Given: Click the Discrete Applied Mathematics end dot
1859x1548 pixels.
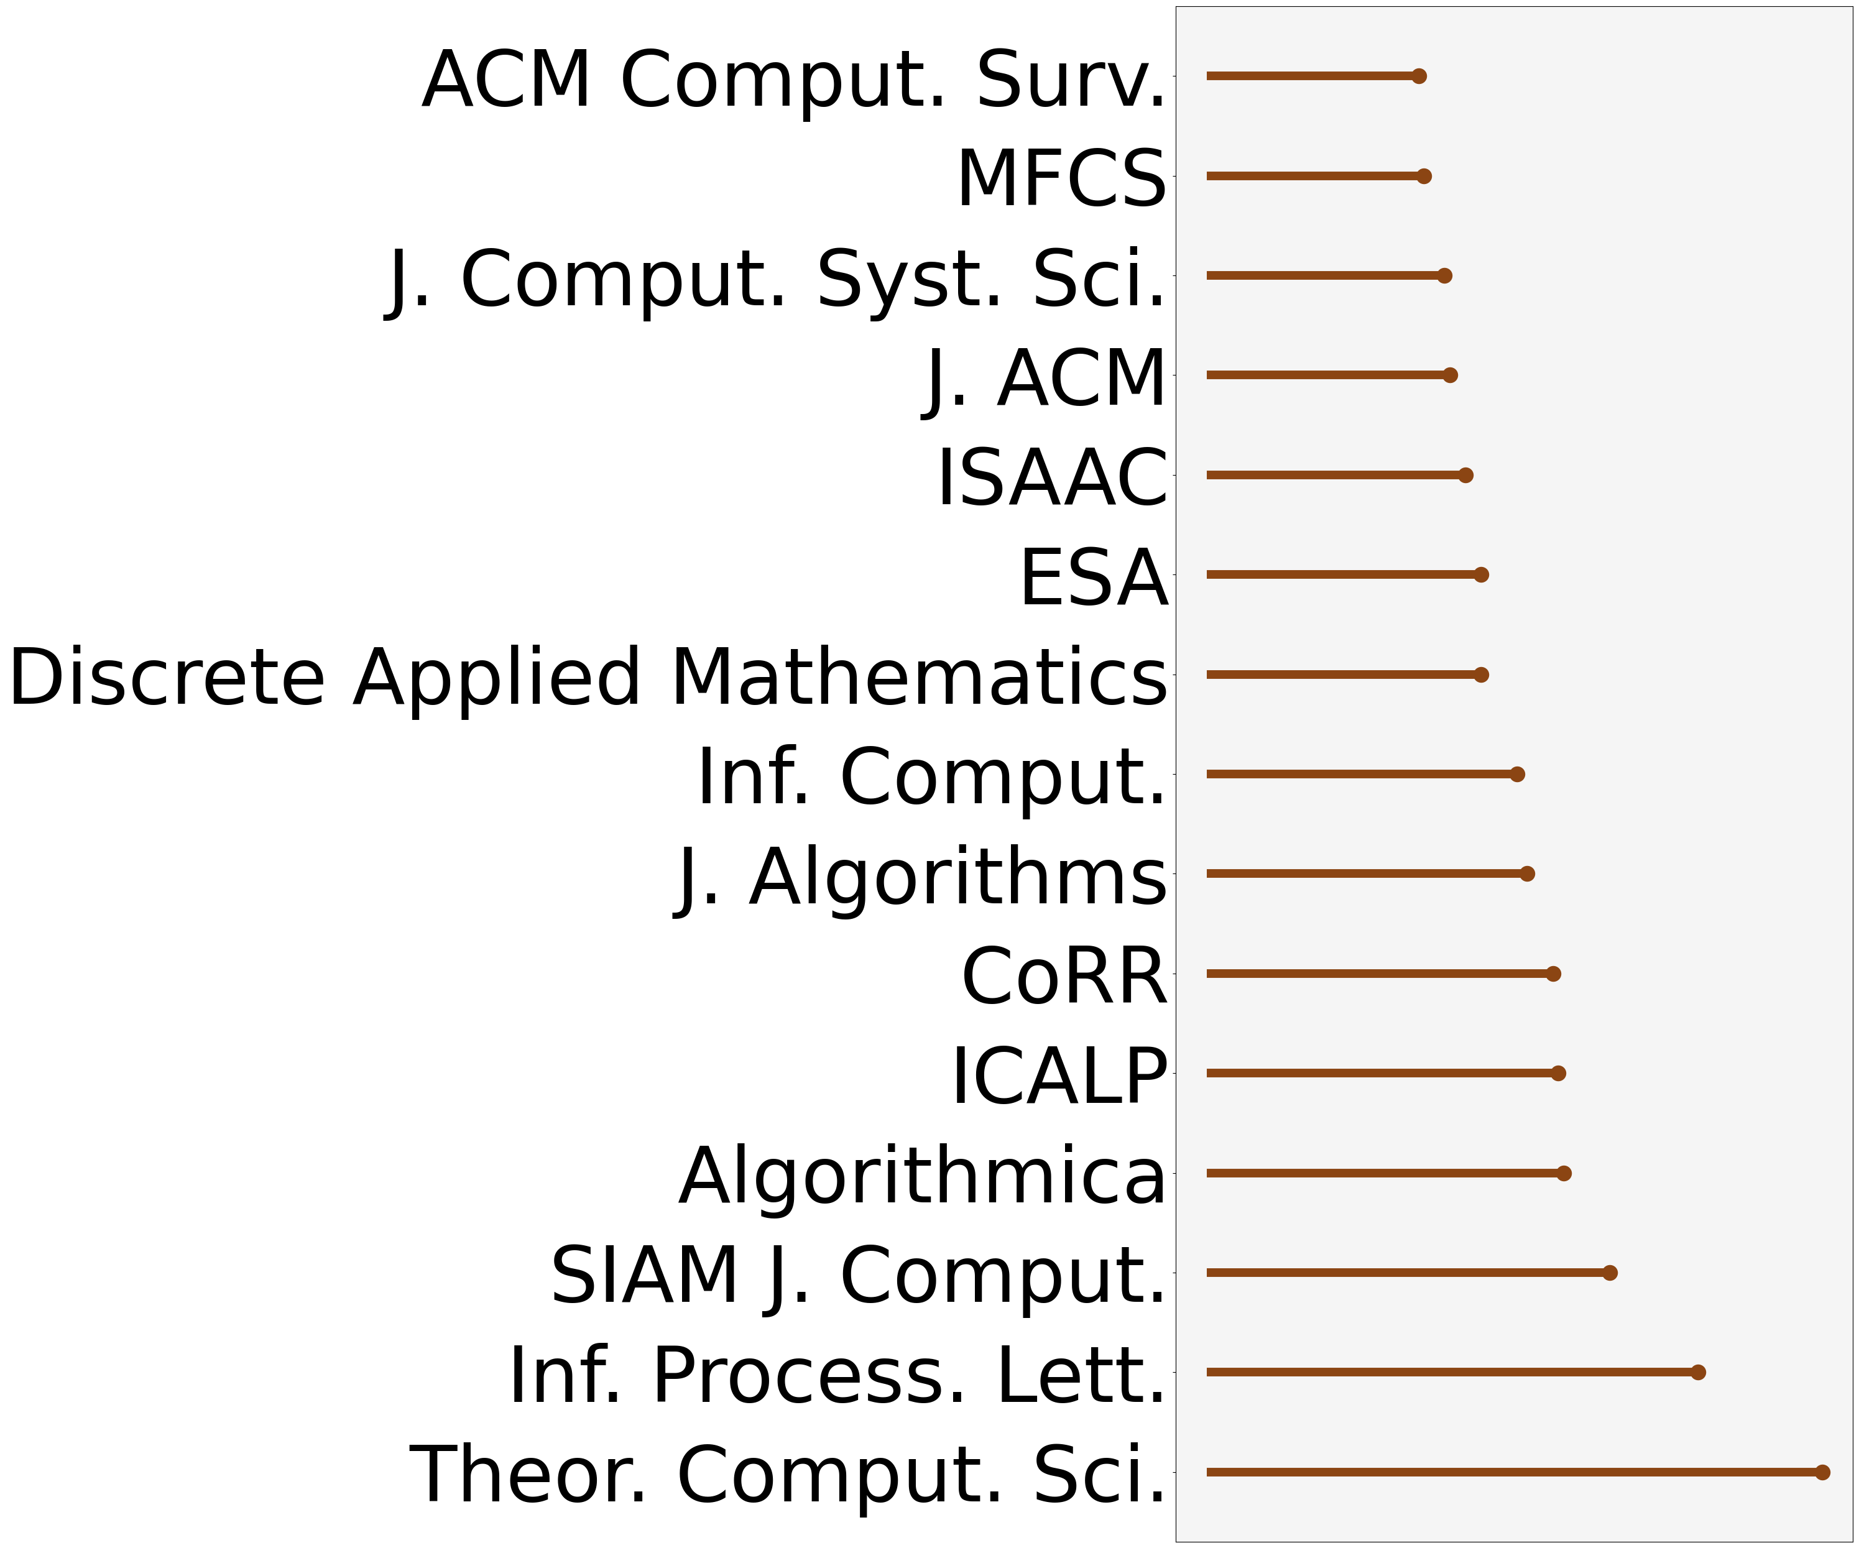Looking at the screenshot, I should tap(1482, 675).
